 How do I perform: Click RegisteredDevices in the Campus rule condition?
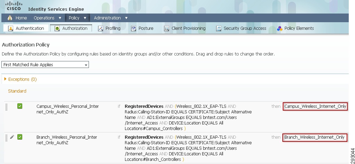(x=144, y=106)
